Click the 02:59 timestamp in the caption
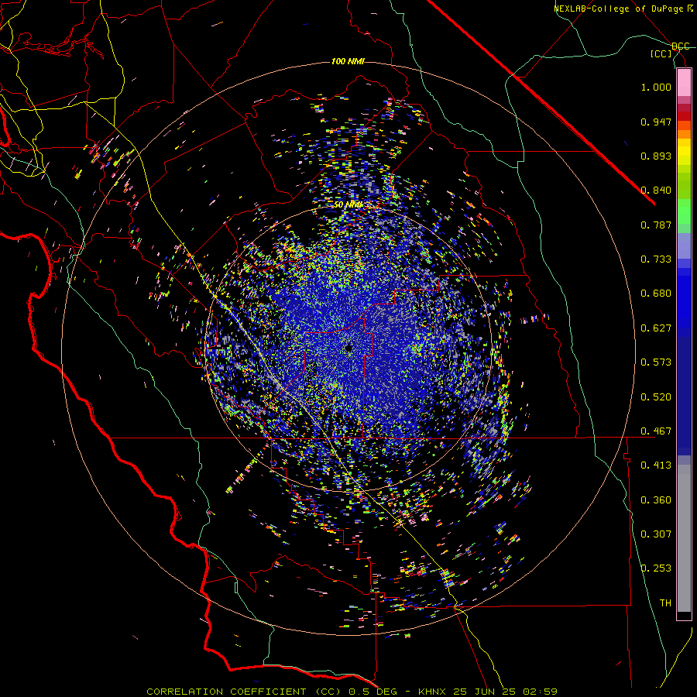Viewport: 697px width, 697px height. point(540,692)
